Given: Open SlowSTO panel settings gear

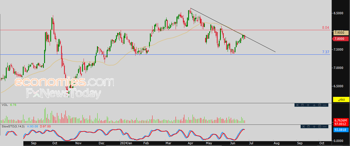Looking at the screenshot, I should coord(319,127).
